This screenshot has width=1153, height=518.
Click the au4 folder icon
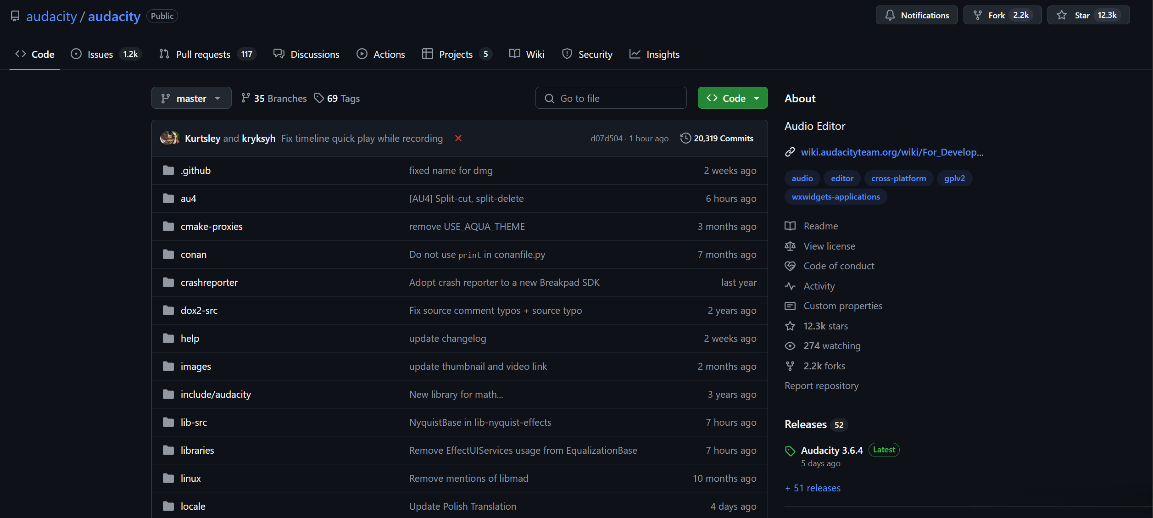168,198
